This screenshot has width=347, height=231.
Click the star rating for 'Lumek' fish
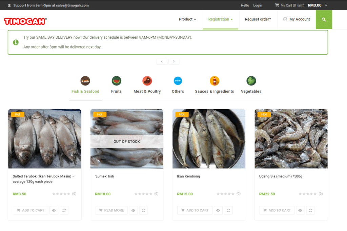click(143, 194)
